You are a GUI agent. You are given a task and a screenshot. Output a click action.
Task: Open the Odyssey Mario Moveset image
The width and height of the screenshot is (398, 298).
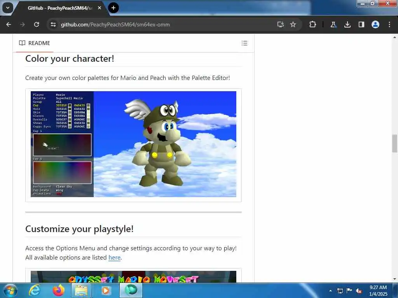pyautogui.click(x=134, y=276)
